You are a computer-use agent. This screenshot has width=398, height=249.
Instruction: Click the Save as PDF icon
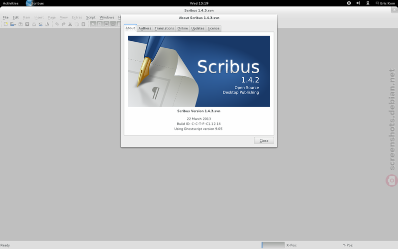point(47,24)
